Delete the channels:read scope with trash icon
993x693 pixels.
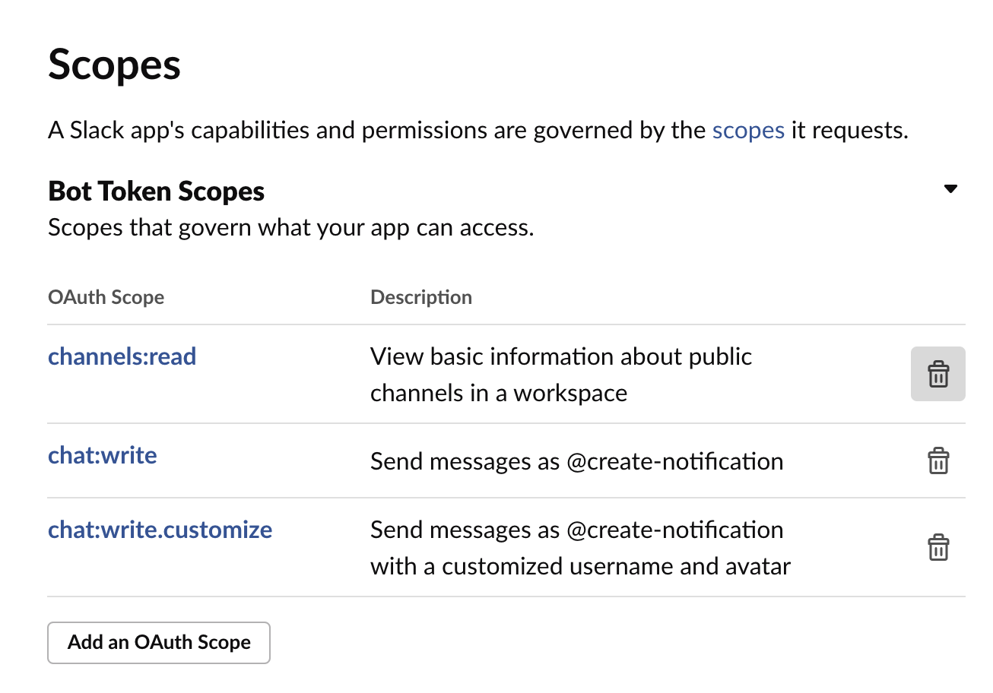click(x=937, y=374)
